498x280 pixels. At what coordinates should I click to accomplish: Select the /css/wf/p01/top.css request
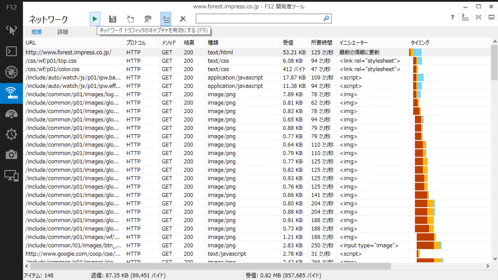pos(257,61)
